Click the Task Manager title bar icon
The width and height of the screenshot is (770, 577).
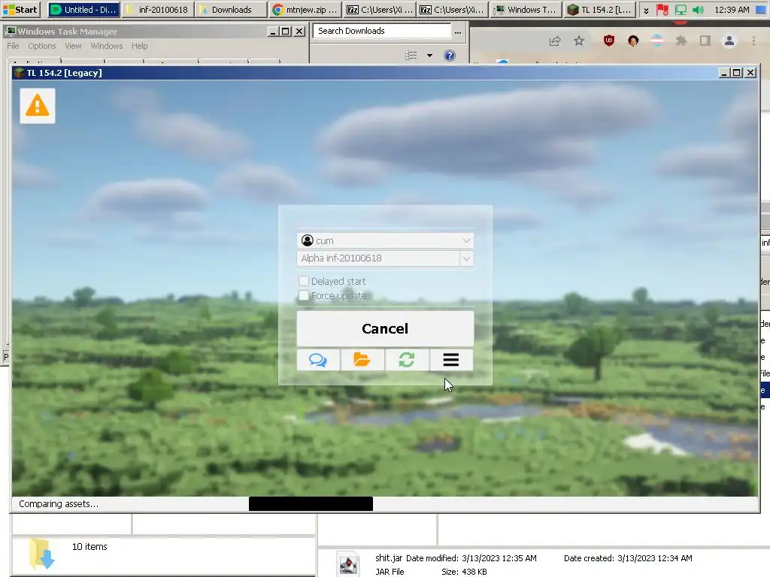click(11, 32)
